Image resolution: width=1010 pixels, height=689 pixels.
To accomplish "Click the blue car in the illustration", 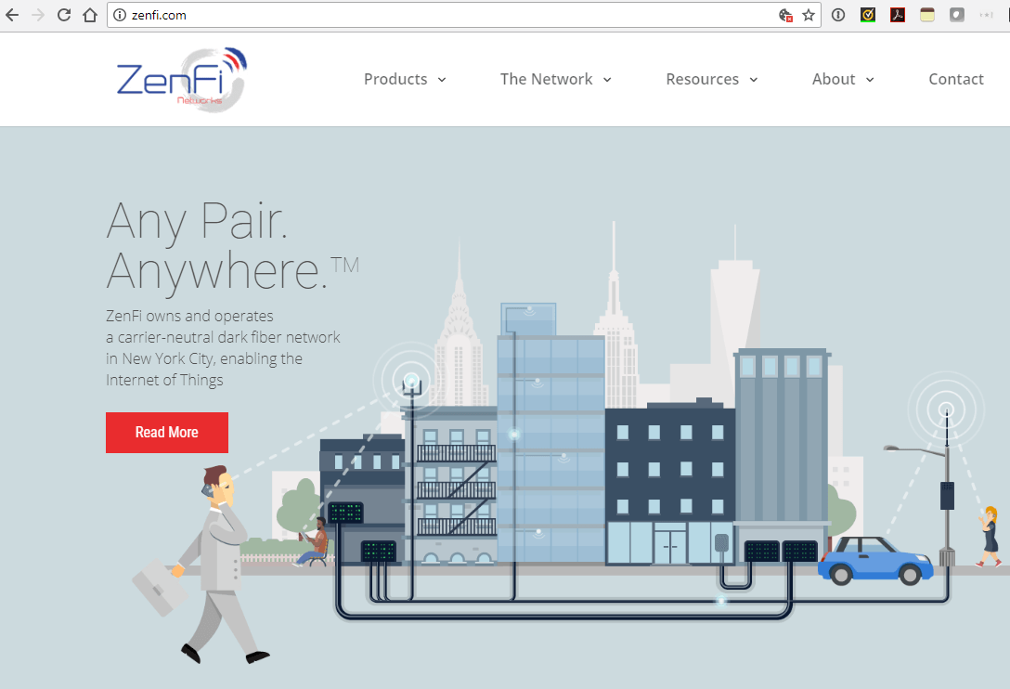I will coord(875,560).
